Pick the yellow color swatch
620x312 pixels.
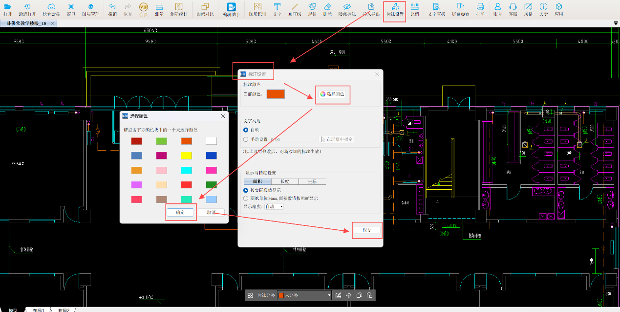[x=186, y=156]
